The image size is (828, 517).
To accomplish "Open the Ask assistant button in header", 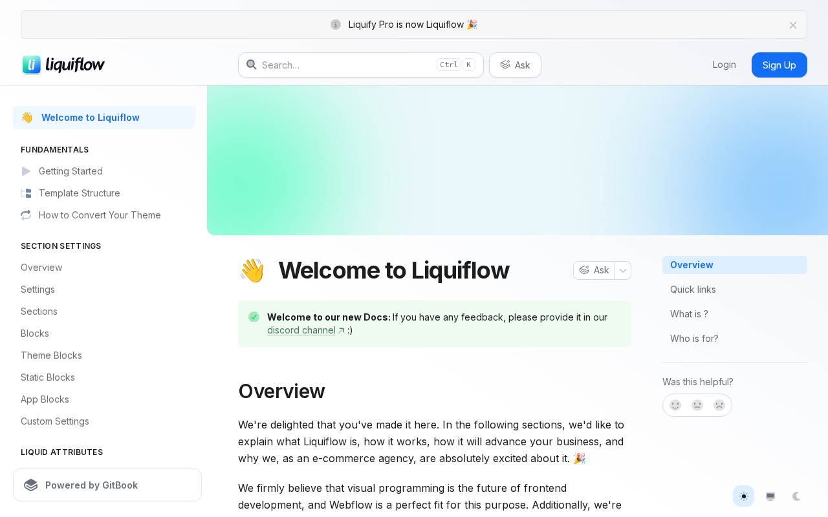I will point(515,65).
